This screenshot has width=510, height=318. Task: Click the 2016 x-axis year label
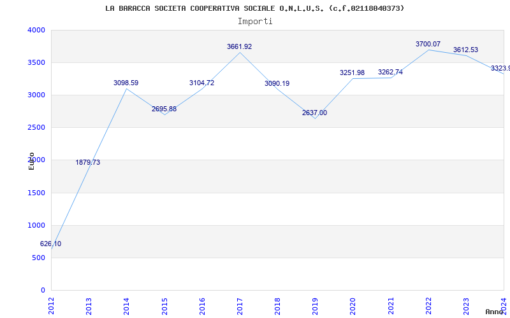coord(202,306)
